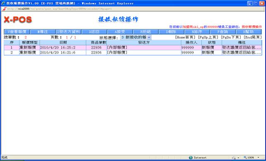Click the 接收報價操作 red text link
The image size is (266, 161).
(252, 27)
